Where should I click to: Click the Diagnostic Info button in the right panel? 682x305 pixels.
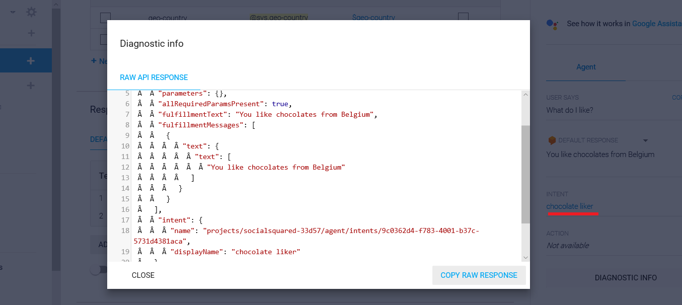(626, 278)
